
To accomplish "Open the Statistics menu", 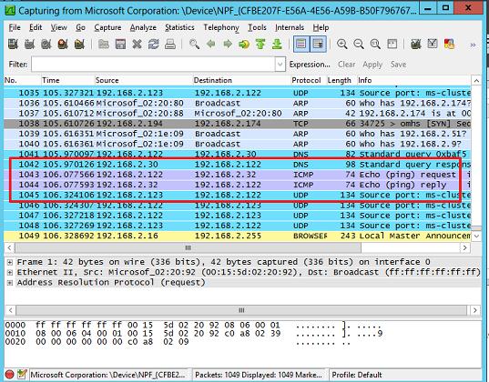I will pyautogui.click(x=179, y=27).
